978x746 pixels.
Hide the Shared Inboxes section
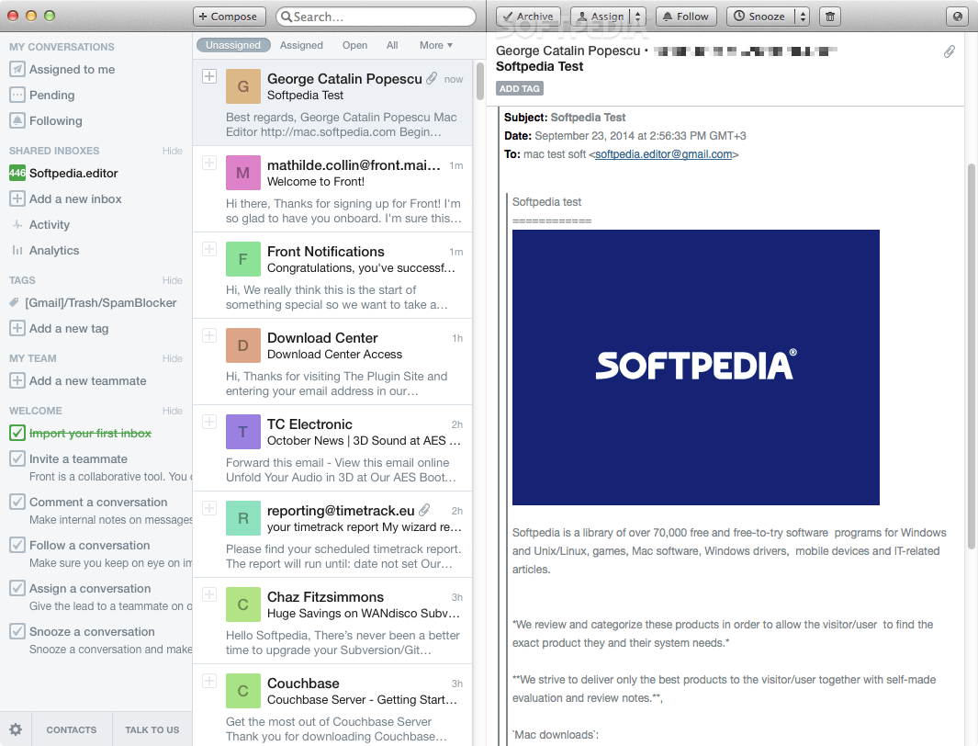coord(172,151)
